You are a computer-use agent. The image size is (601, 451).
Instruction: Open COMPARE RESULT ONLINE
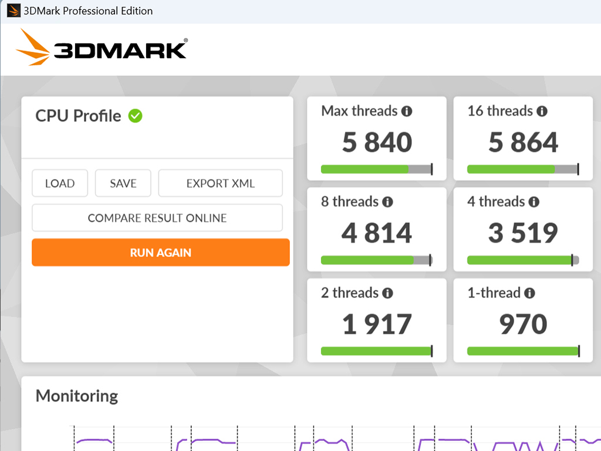point(157,218)
